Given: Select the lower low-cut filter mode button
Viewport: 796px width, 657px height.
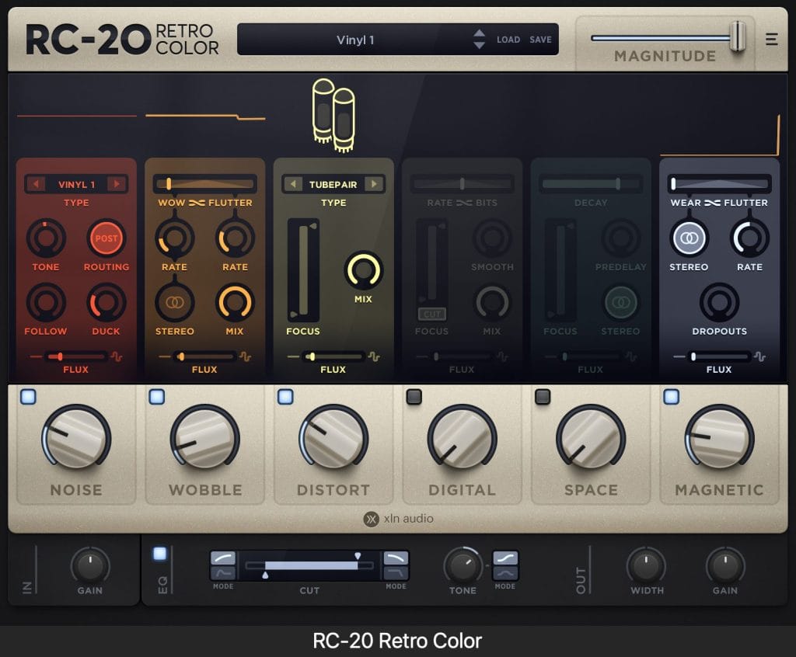Looking at the screenshot, I should [223, 573].
